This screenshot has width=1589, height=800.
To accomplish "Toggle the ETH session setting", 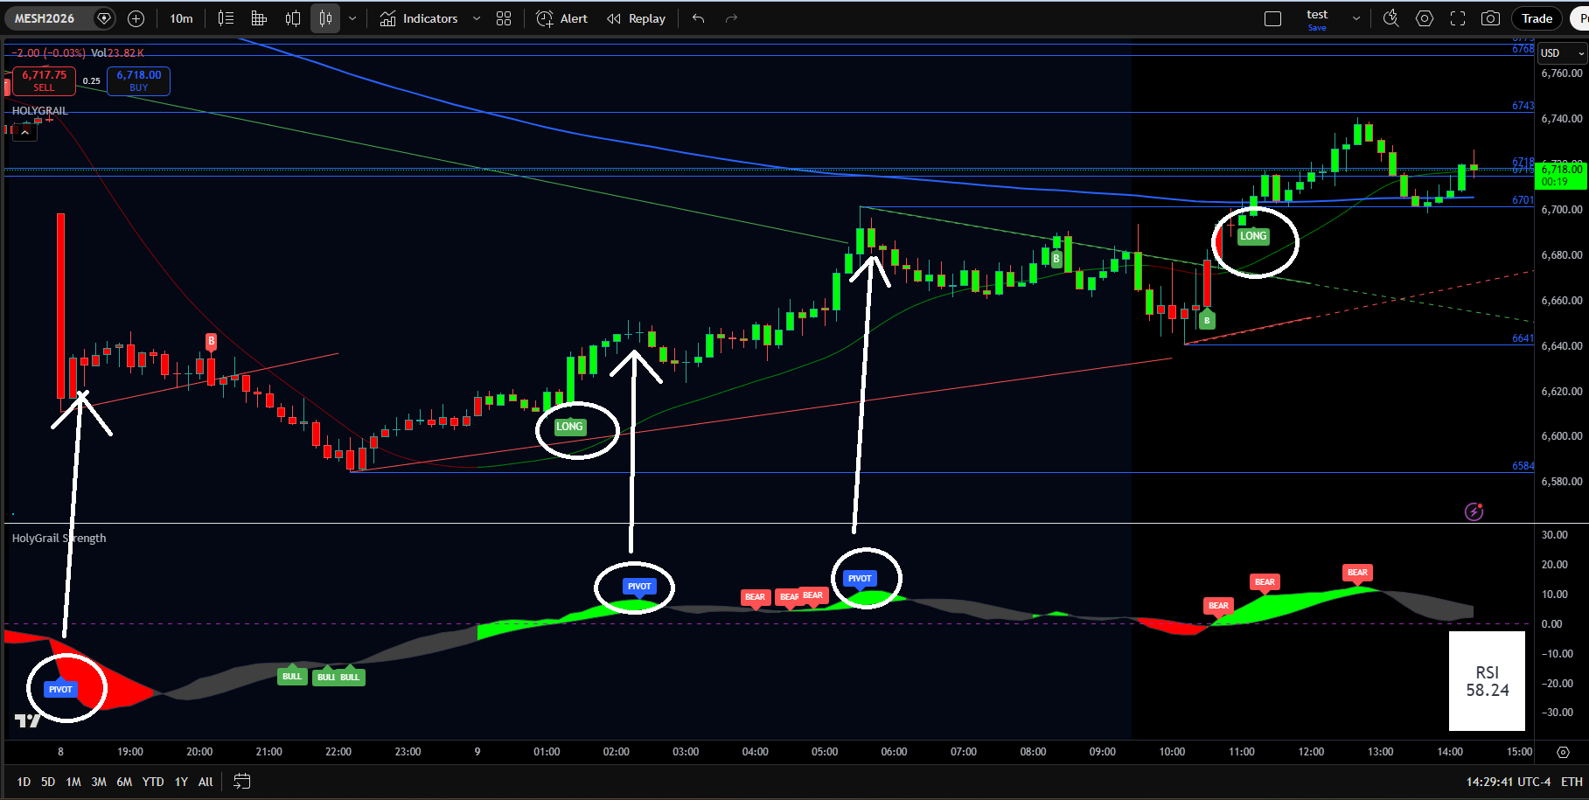I will tap(1572, 782).
